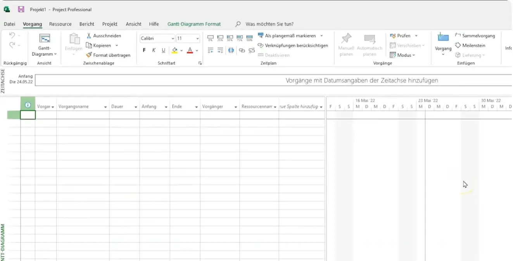Expand the Gantt-Diagramm view dropdown

(x=44, y=54)
